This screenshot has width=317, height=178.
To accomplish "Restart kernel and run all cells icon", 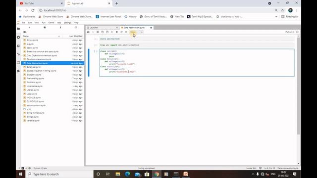I will click(x=126, y=32).
